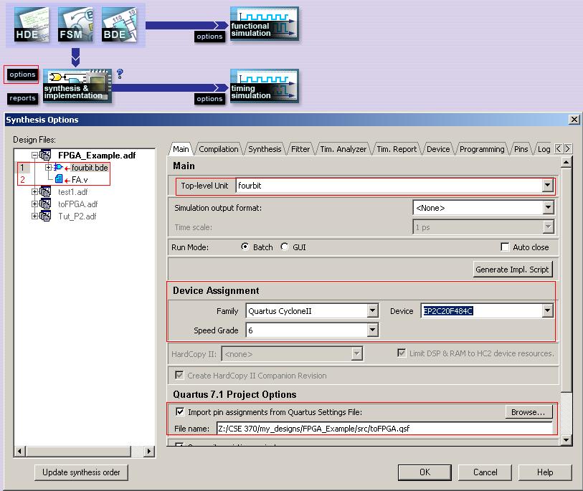Viewport: 583px width, 491px height.
Task: Open the Time scale dropdown
Action: [x=548, y=227]
